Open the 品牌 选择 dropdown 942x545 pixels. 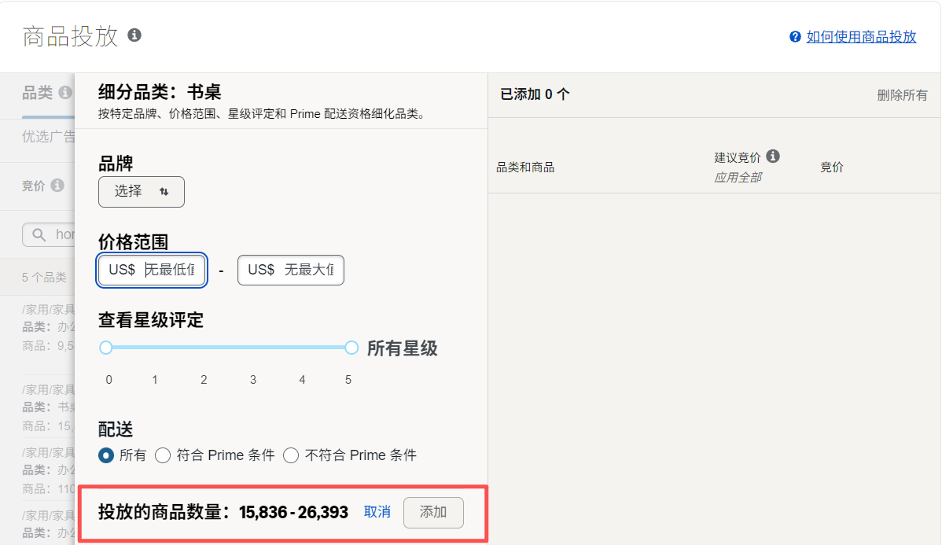pyautogui.click(x=142, y=192)
